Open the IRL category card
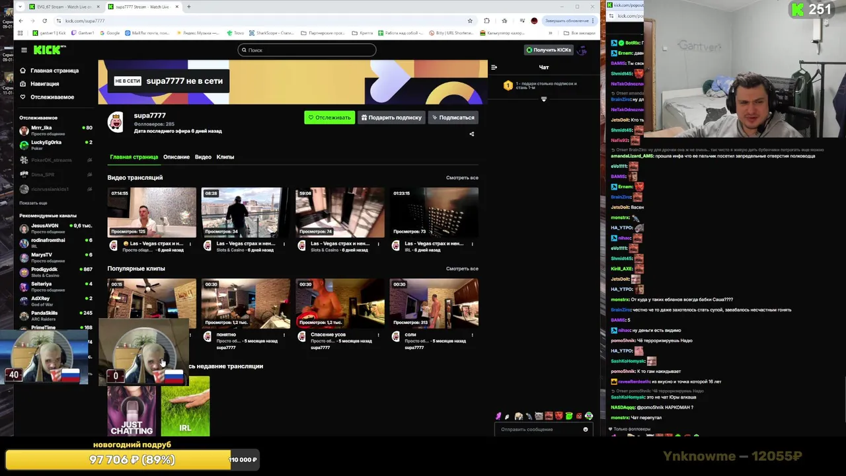This screenshot has height=476, width=846. click(185, 407)
